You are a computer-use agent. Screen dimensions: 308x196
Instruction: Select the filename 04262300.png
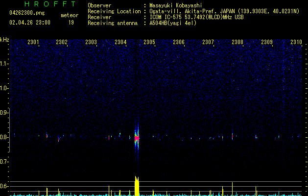pyautogui.click(x=27, y=13)
